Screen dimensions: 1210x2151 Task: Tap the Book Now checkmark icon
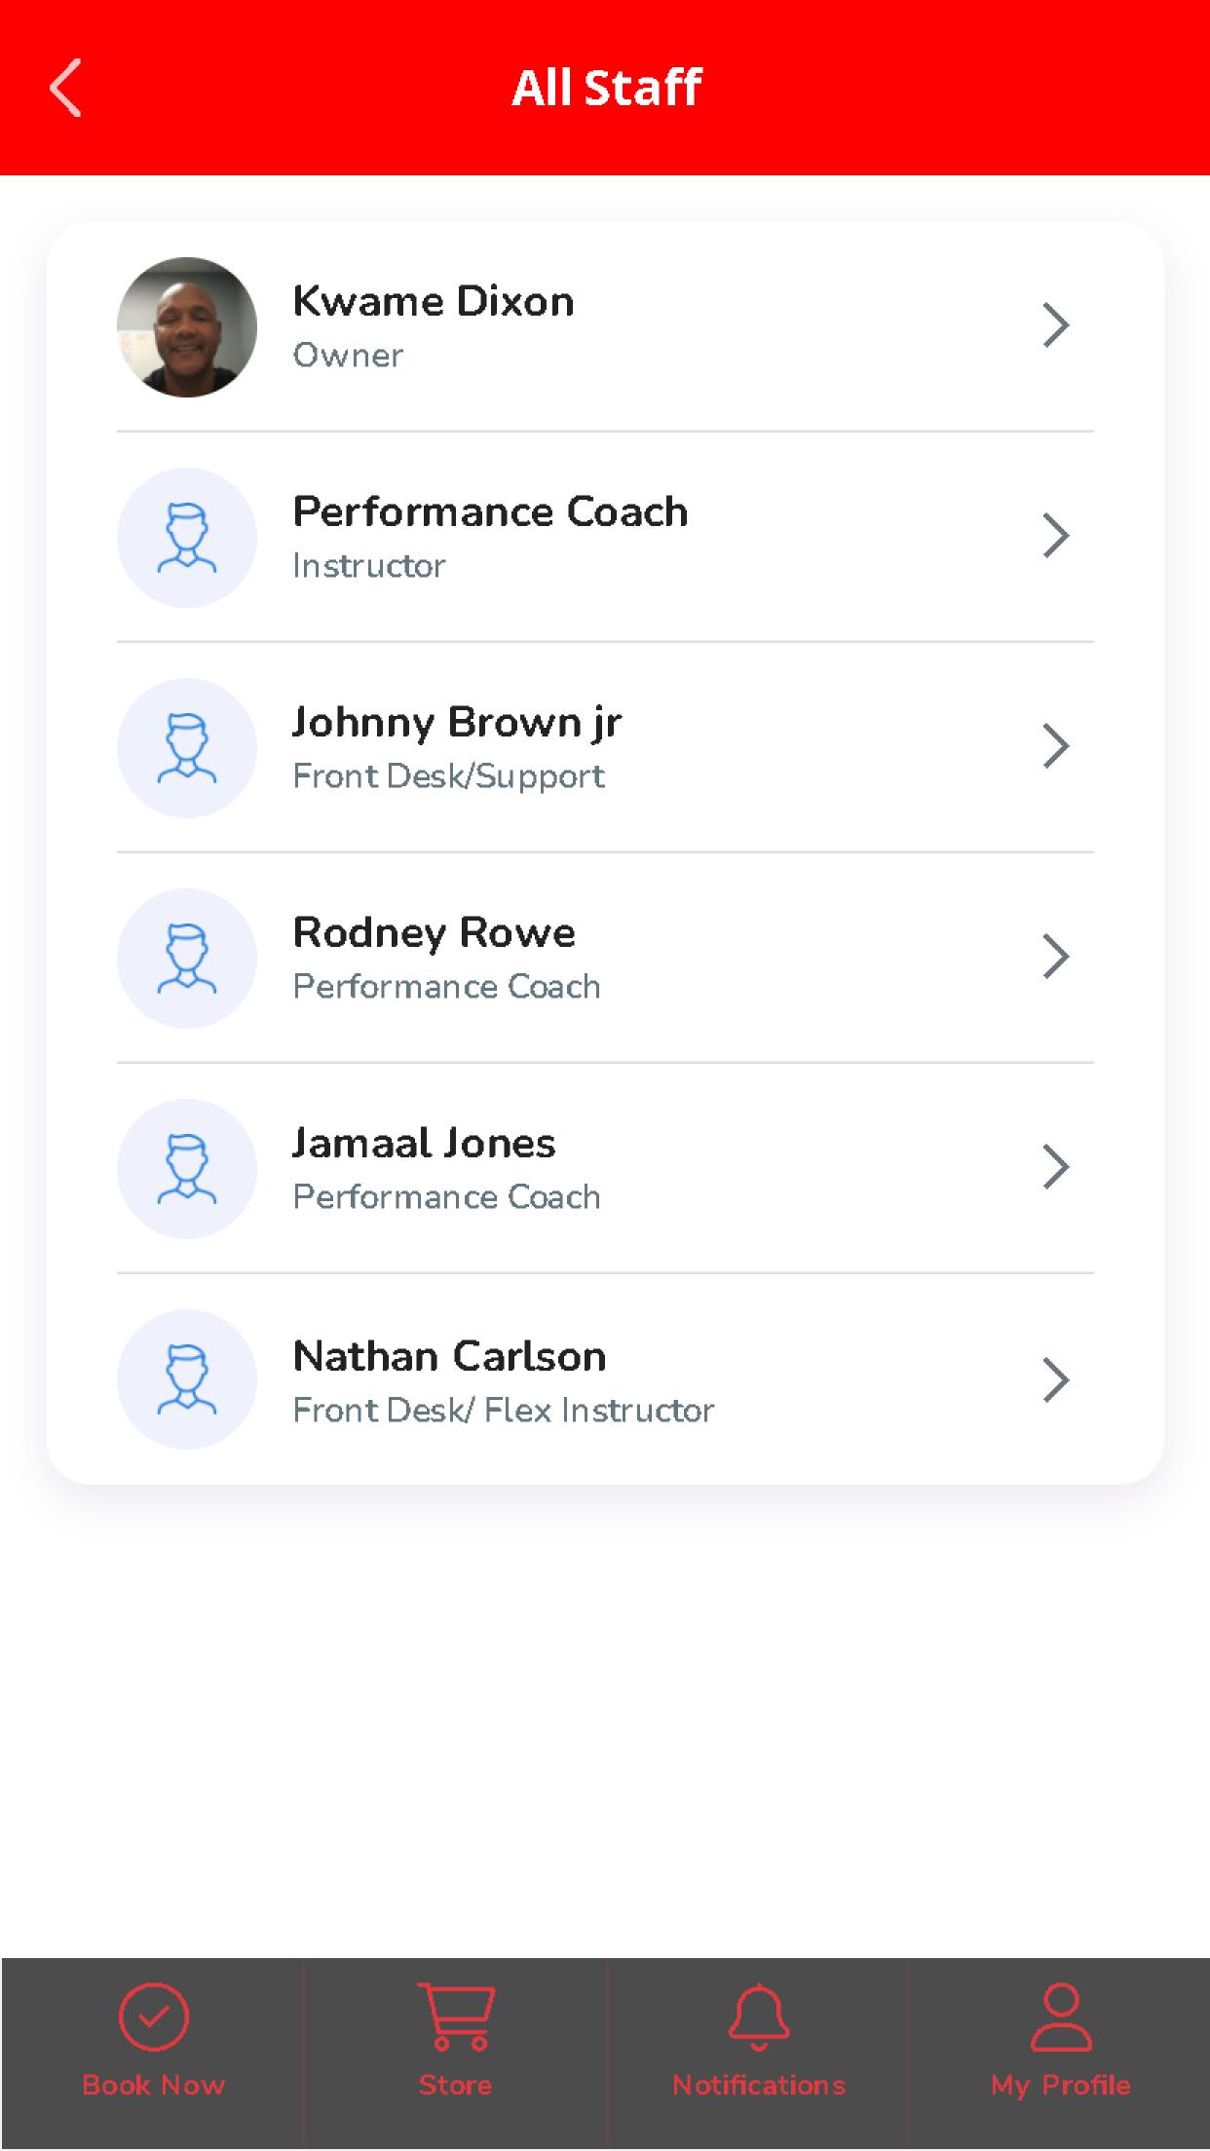tap(153, 2016)
